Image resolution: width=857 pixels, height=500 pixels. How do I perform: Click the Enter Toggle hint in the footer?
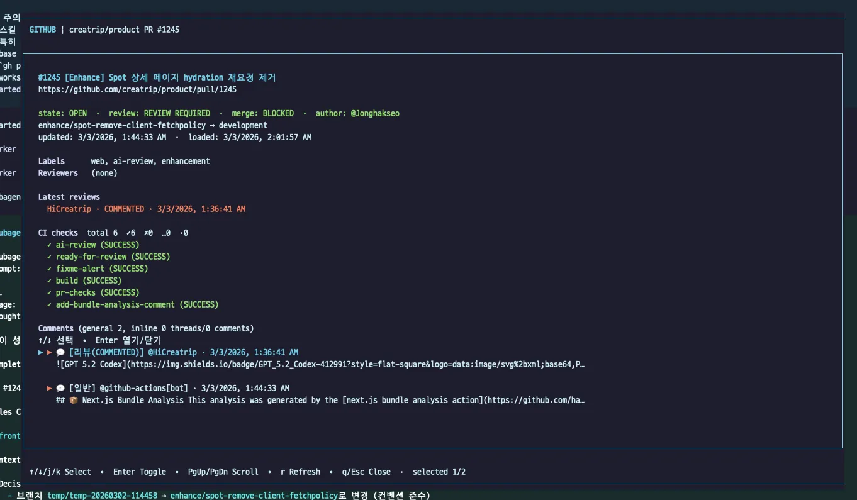[x=139, y=472]
